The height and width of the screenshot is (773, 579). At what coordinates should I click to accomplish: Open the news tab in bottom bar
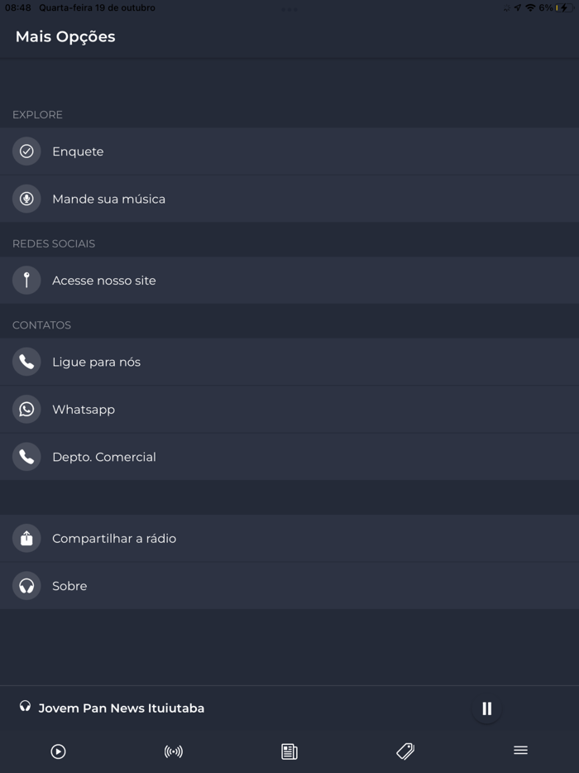[289, 751]
